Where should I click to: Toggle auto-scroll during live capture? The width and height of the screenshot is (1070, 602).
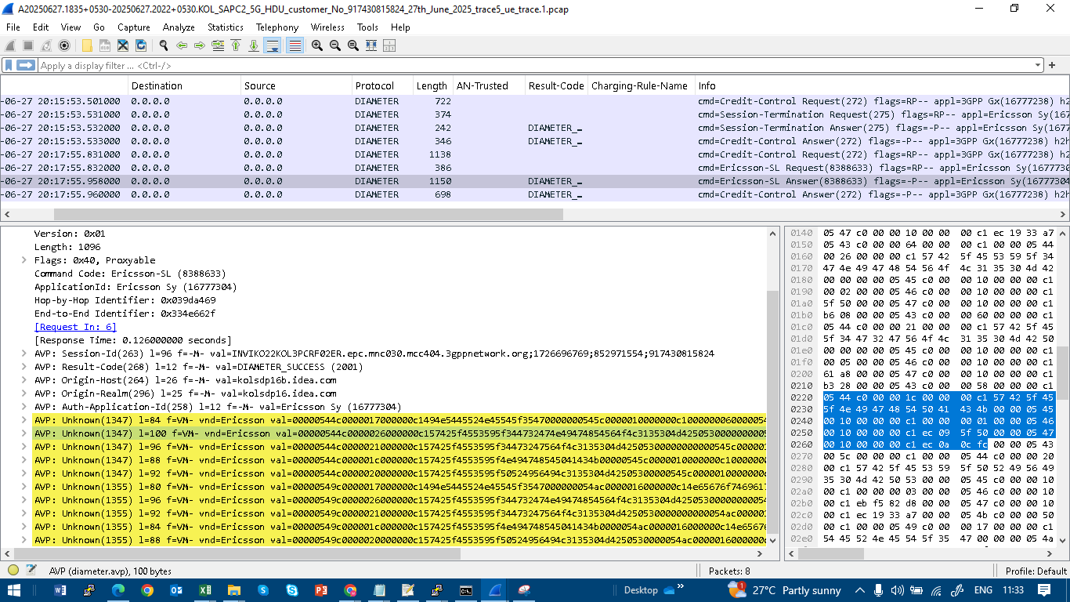tap(273, 45)
